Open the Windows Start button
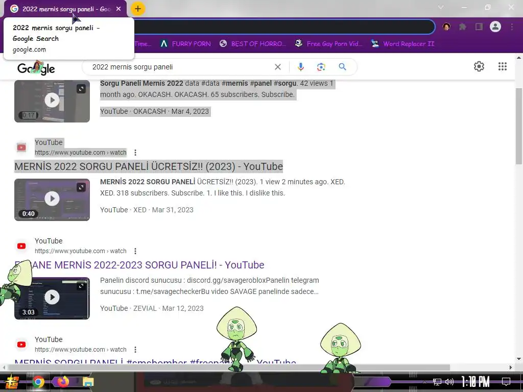 [12, 382]
